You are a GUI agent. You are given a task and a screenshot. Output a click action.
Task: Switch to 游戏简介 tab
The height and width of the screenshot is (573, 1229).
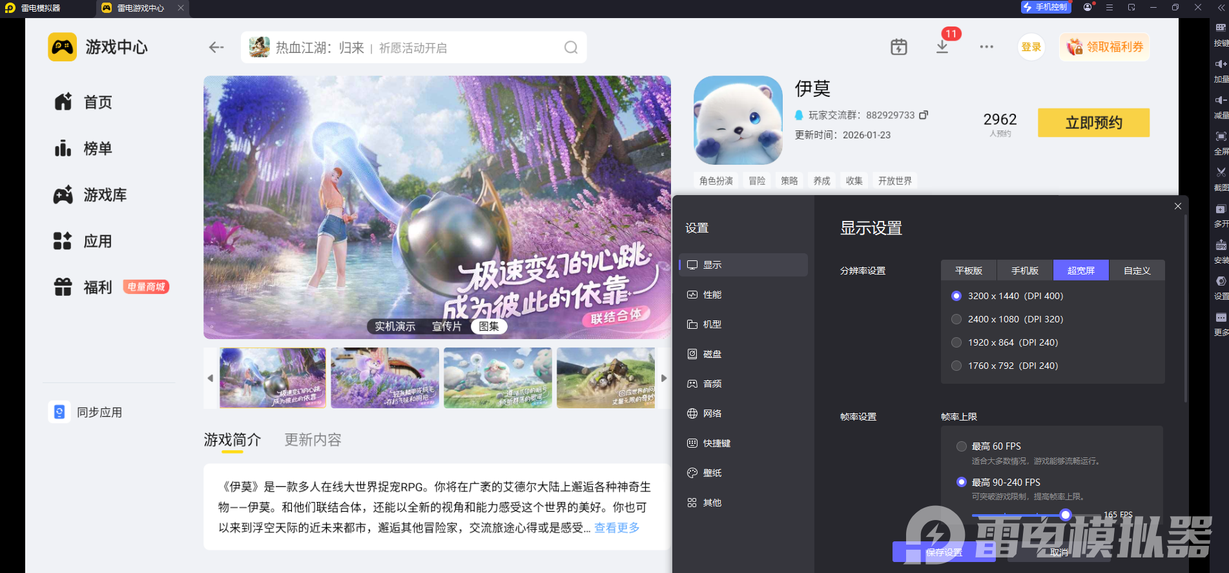pos(232,440)
